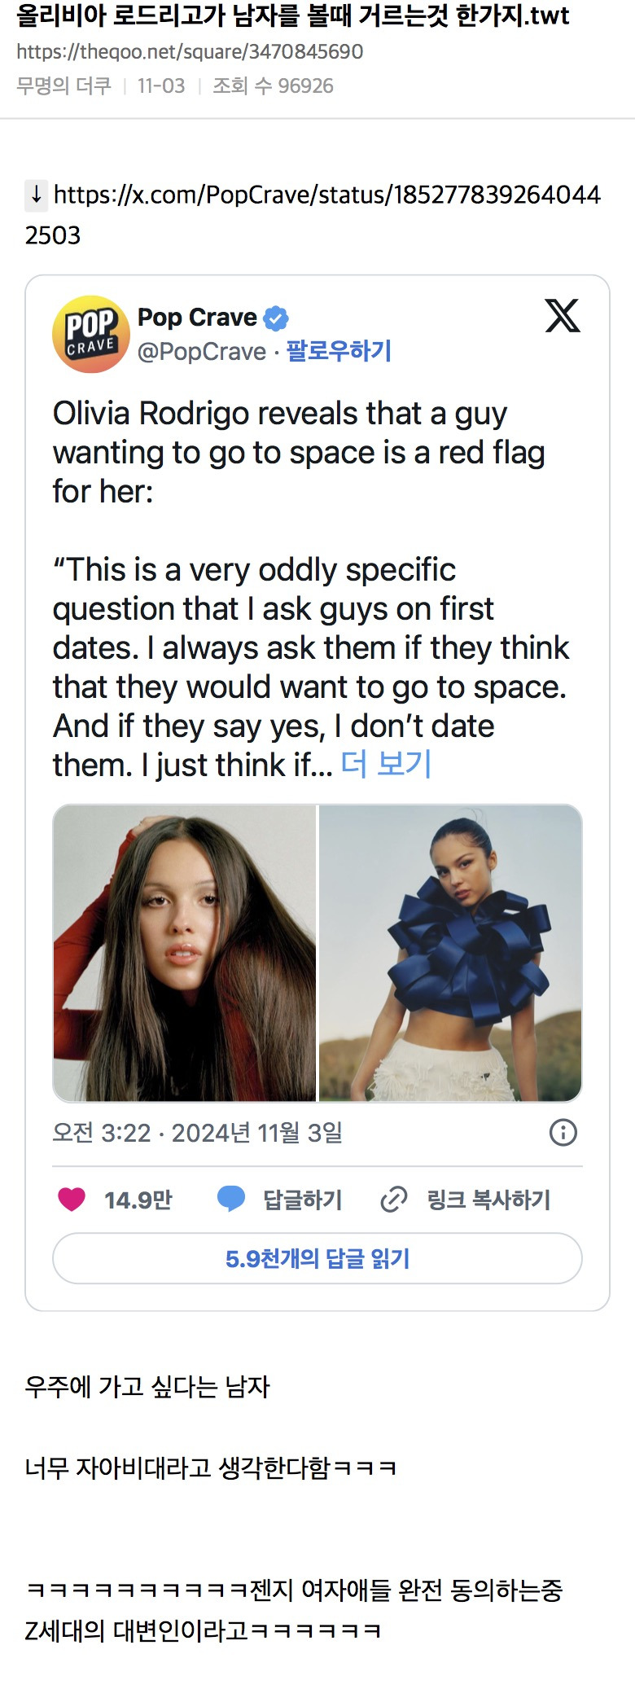Screen dimensions: 635x1689
Task: Open the left photo with long hair
Action: point(185,953)
